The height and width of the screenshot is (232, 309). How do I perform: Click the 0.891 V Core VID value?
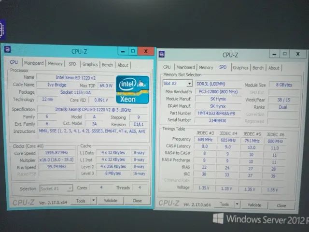click(x=101, y=100)
